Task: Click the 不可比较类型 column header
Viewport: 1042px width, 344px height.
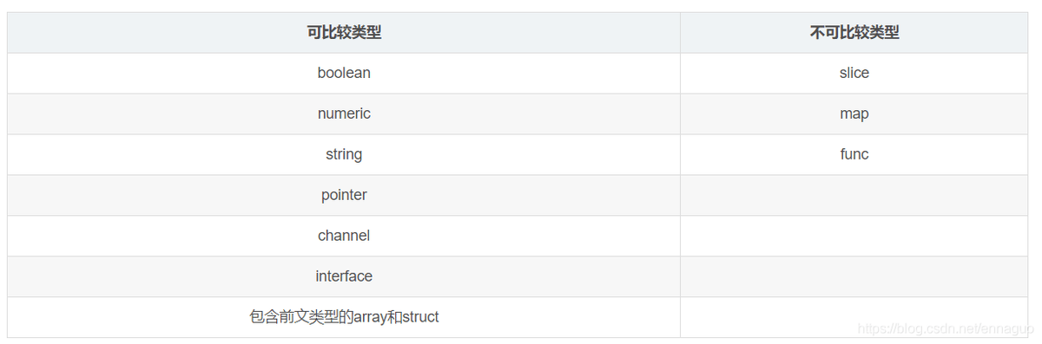Action: coord(854,33)
